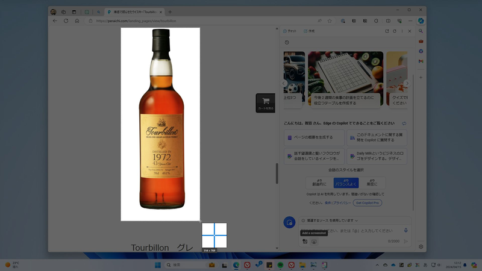
Task: Toggle Read aloud icon in address bar
Action: (x=320, y=21)
